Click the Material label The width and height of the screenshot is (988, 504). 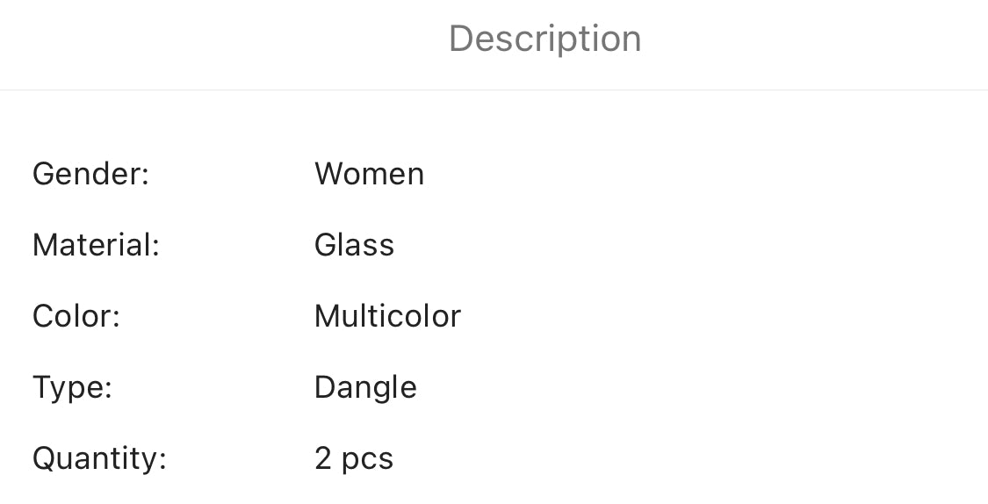point(96,245)
